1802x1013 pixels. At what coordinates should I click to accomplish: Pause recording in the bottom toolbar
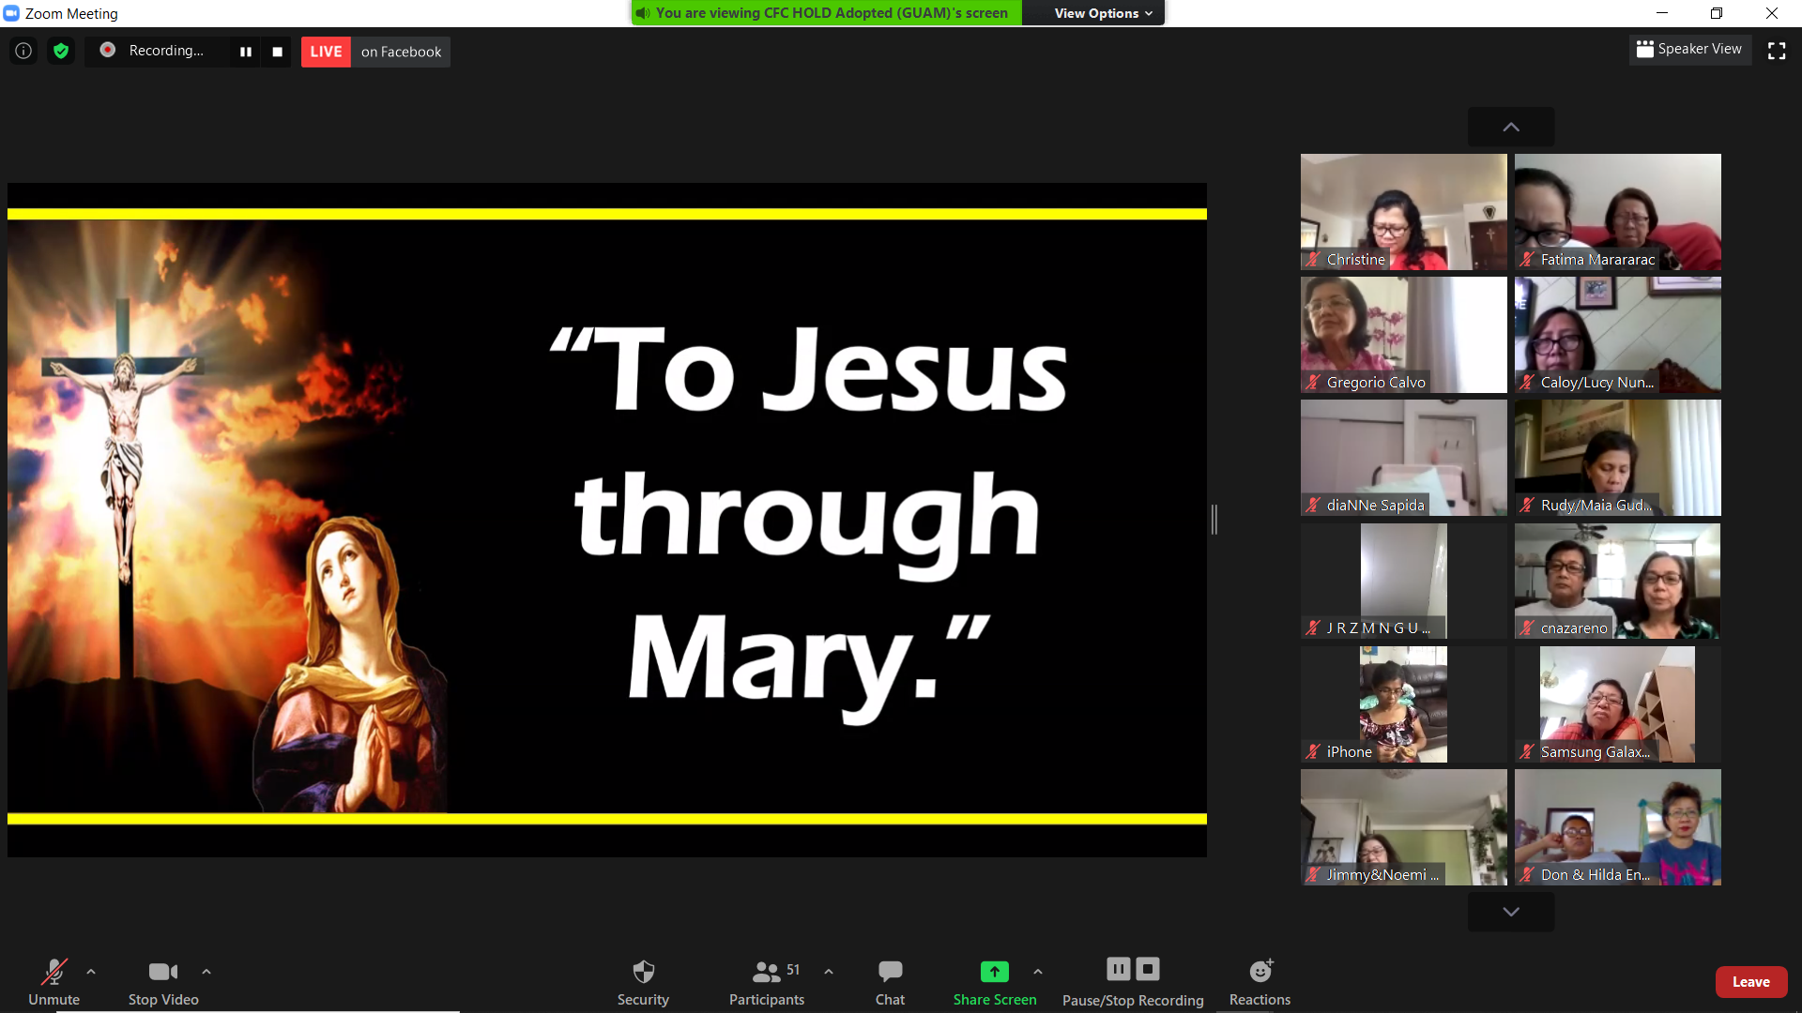pos(1118,969)
